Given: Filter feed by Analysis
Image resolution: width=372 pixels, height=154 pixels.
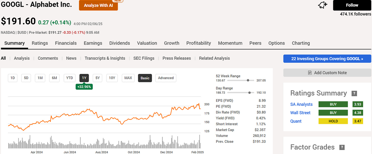Looking at the screenshot, I should coord(22,58).
